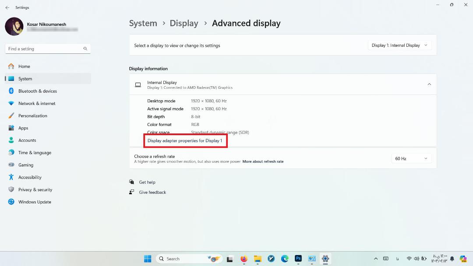
Task: Click the Give feedback link
Action: [x=152, y=192]
